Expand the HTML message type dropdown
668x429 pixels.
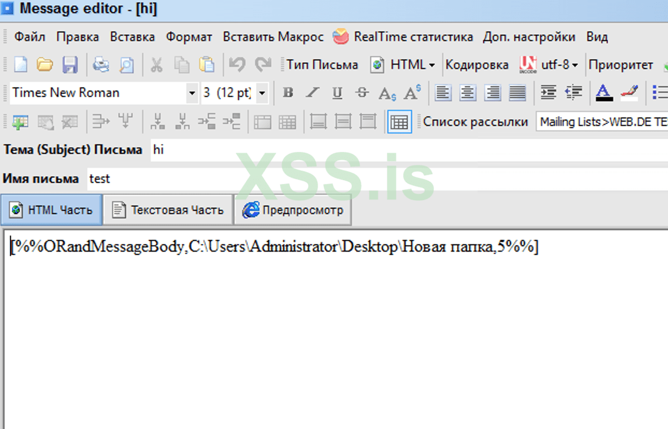431,66
